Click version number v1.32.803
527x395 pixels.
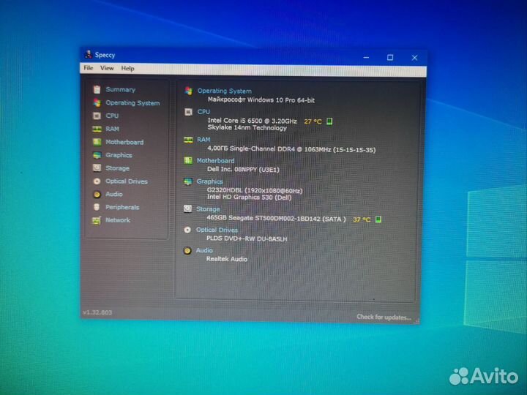click(x=97, y=312)
